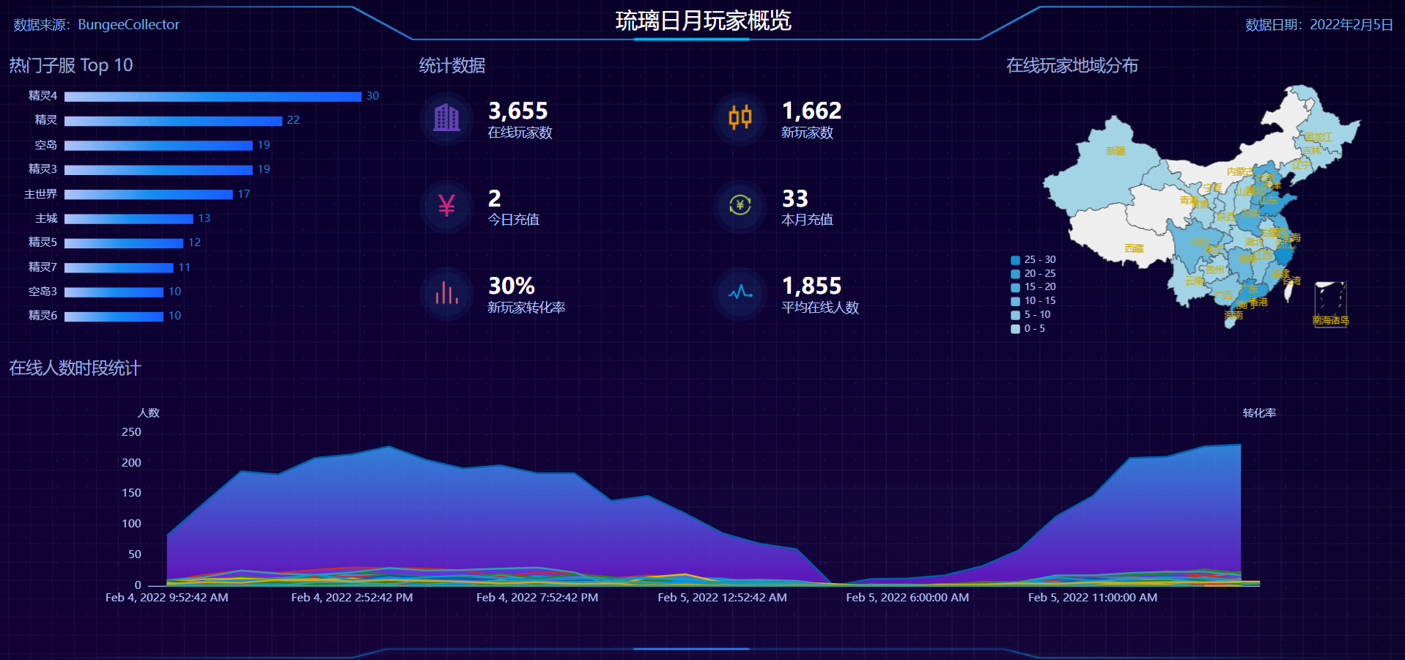Click the 在线玩家数 caption
Screen dimensions: 1405x660
[x=520, y=133]
